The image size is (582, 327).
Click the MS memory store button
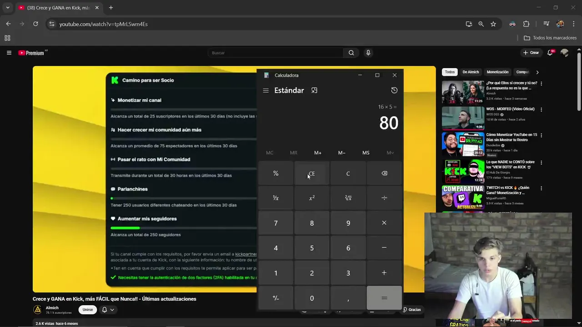(366, 153)
